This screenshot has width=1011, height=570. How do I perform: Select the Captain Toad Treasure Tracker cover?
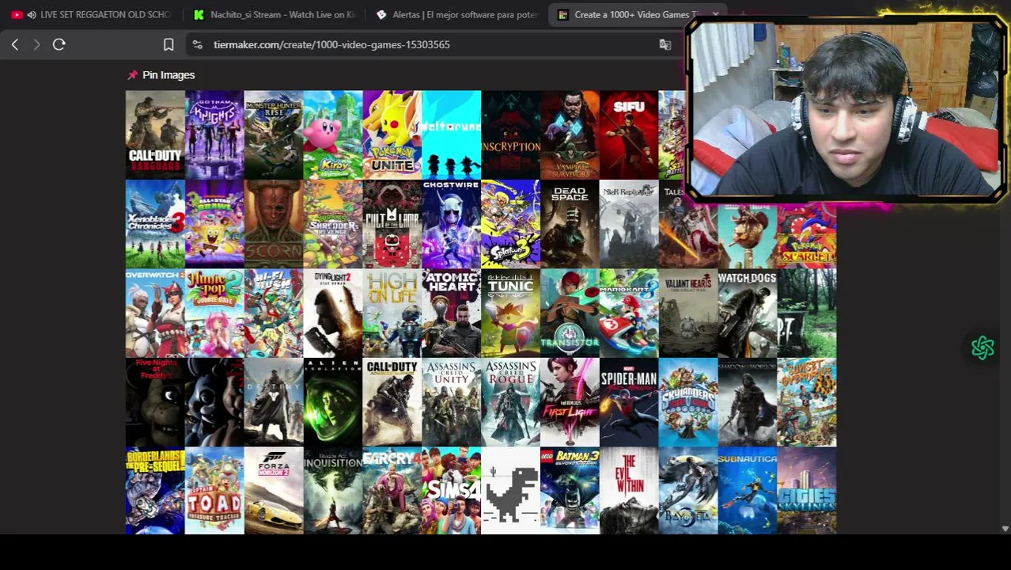(x=214, y=491)
